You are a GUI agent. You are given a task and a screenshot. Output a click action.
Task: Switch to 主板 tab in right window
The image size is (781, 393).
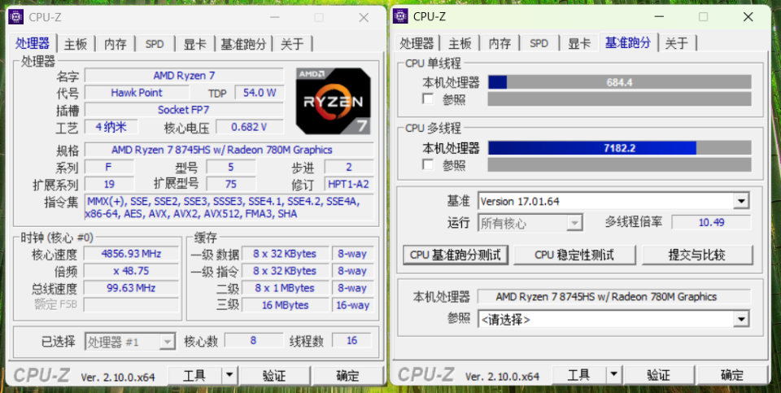460,44
